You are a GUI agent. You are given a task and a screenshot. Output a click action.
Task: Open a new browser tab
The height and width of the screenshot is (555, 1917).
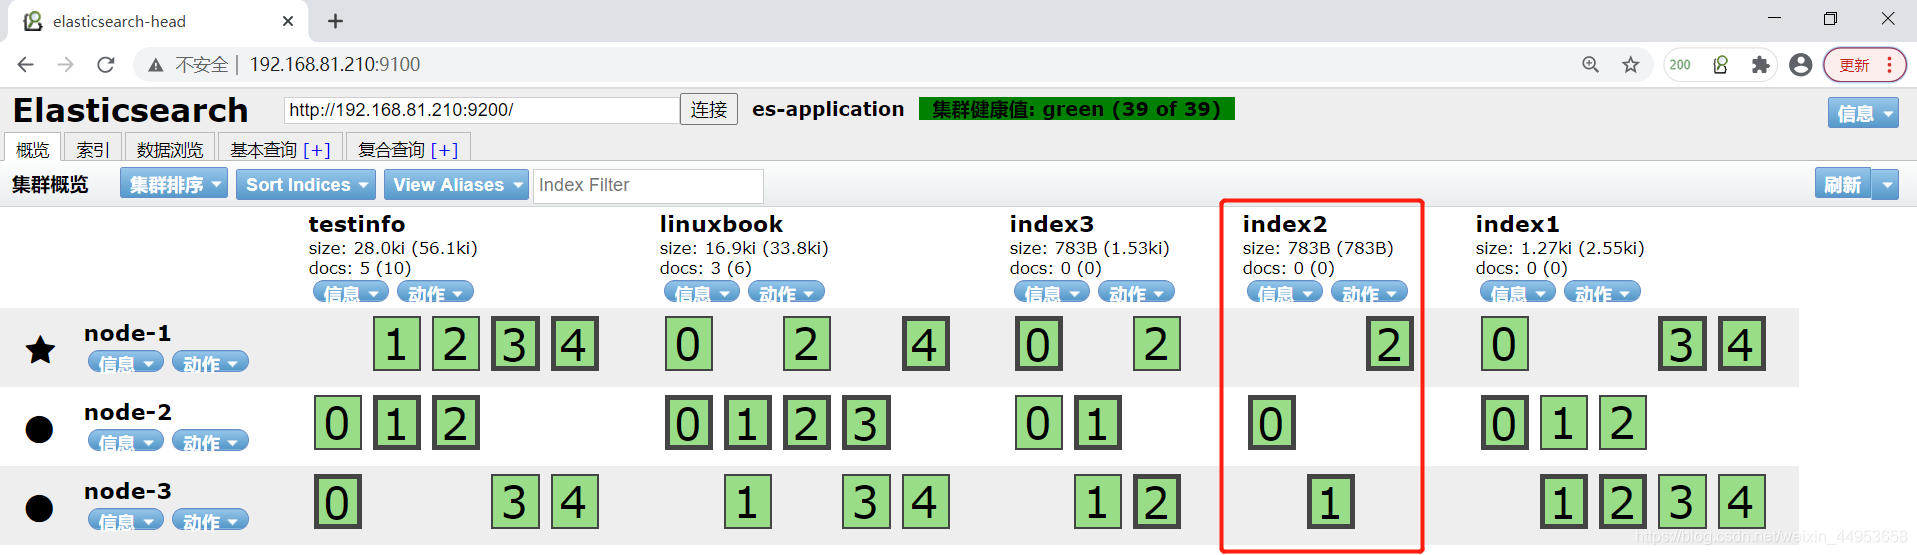335,21
